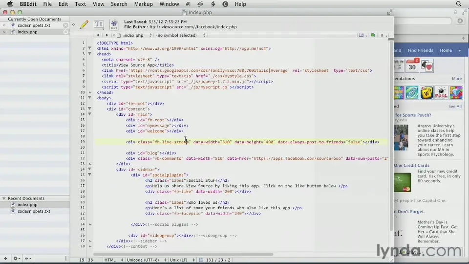Open the lightning bolt Clippings menu icon
Screen dimensions: 469x264
coord(213,4)
